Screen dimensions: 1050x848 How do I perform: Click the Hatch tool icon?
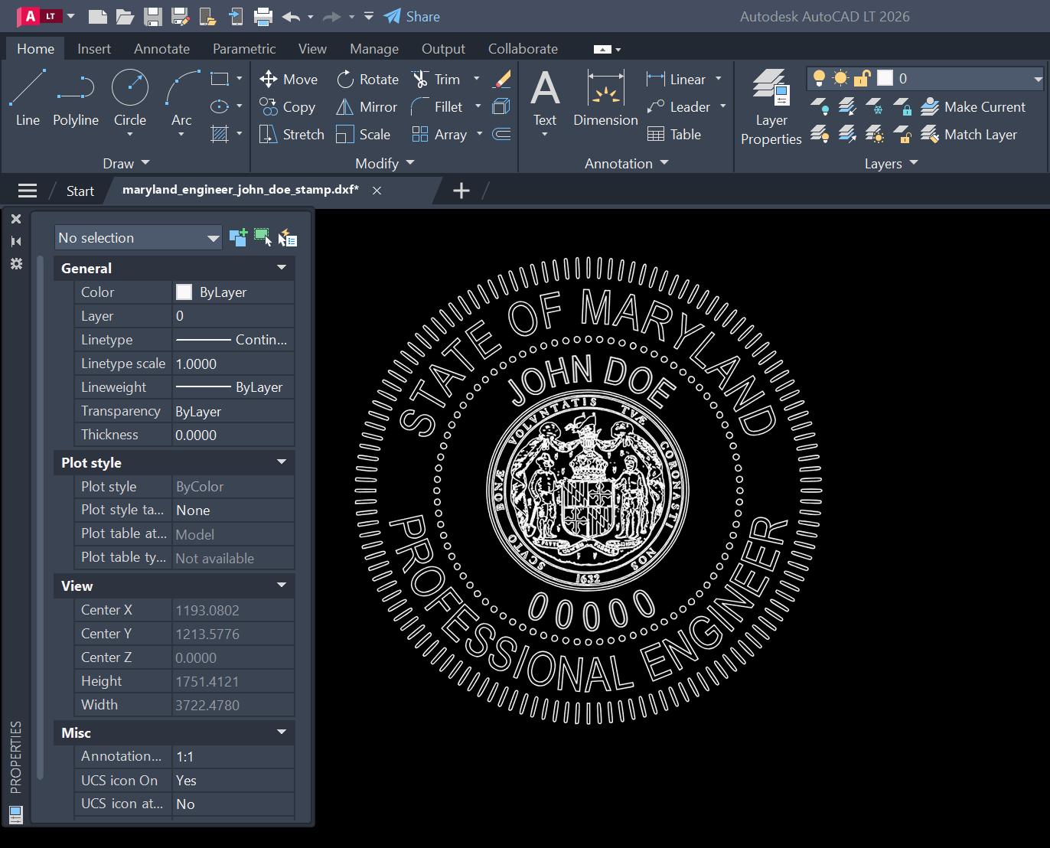pyautogui.click(x=220, y=134)
